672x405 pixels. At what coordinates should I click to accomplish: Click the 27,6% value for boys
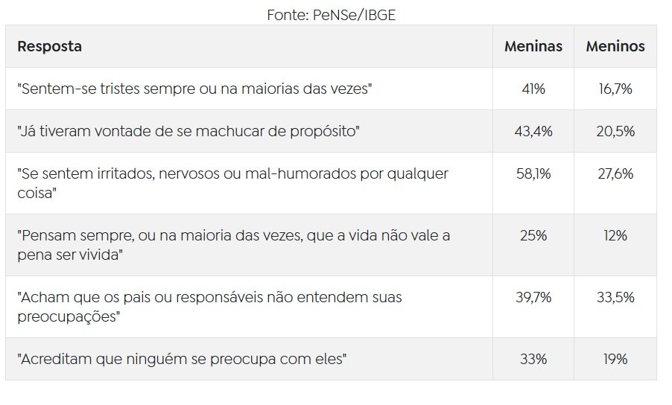pyautogui.click(x=615, y=173)
